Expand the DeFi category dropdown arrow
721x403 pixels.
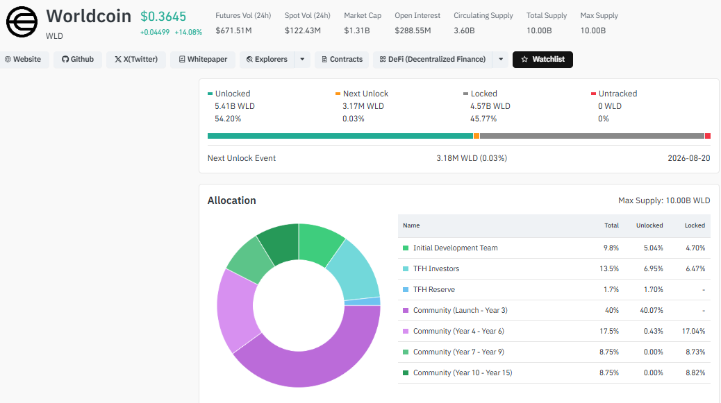[x=501, y=59]
